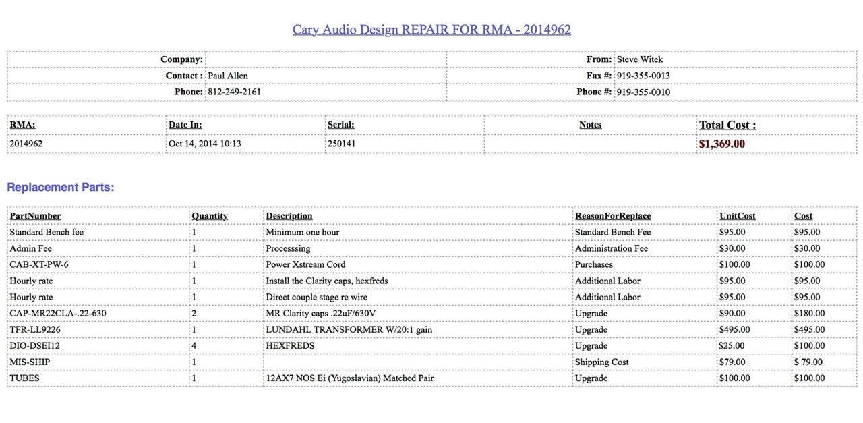Viewport: 863px width, 423px height.
Task: Click the ReasonForReplace column header
Action: 612,216
